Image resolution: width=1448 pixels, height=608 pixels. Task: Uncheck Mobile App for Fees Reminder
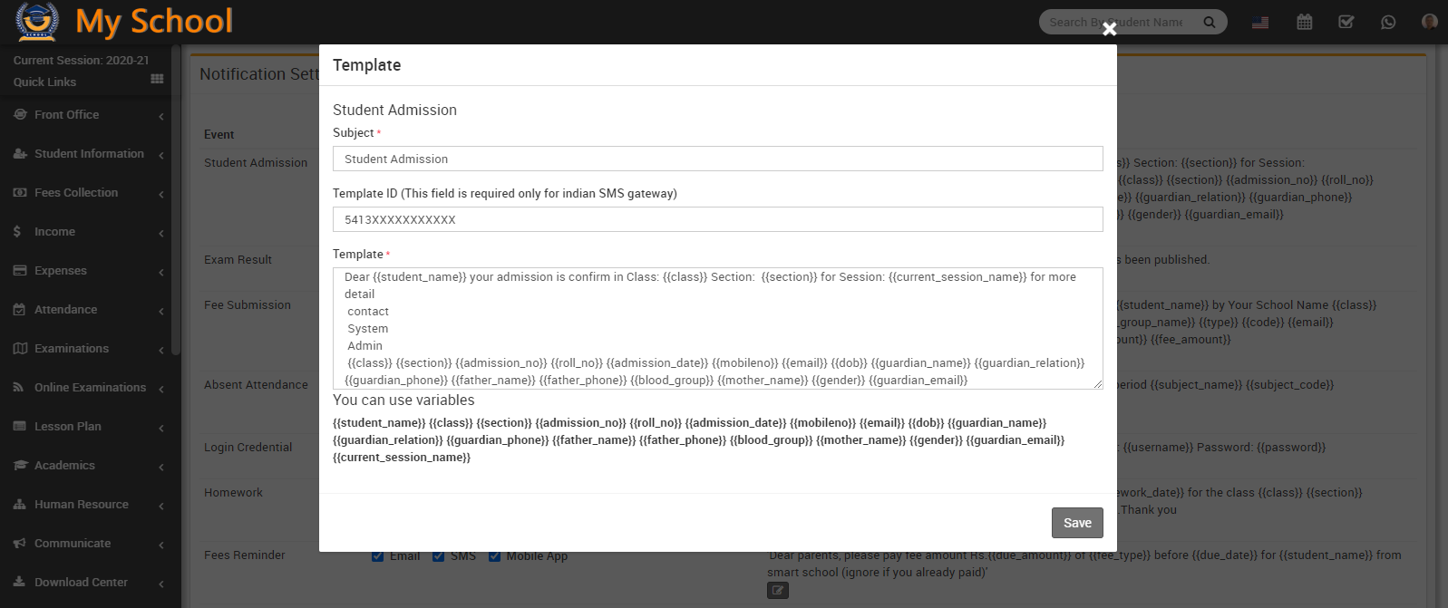tap(494, 555)
